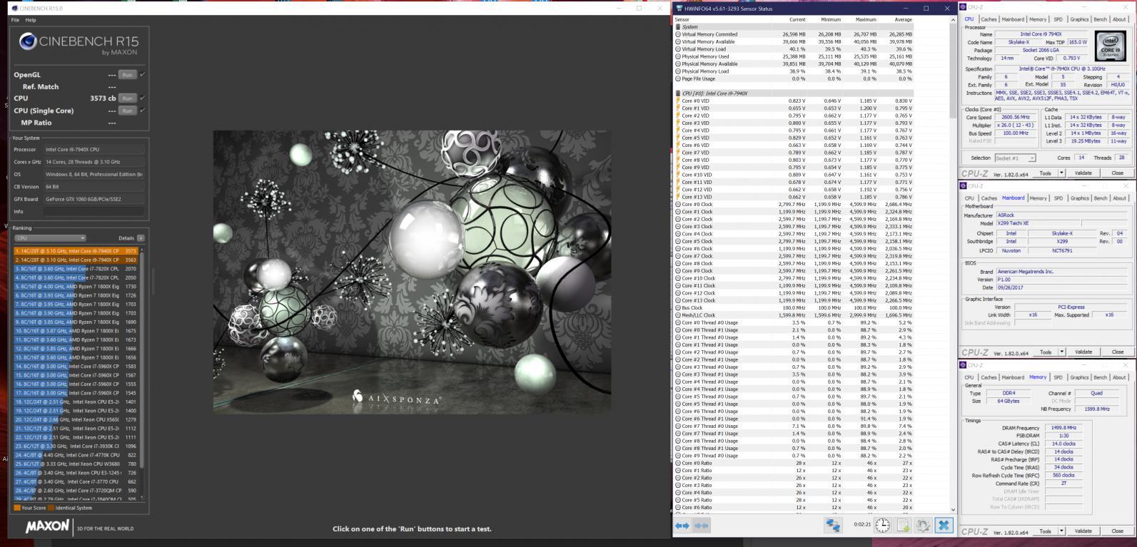Click the Core #0 VID sensor row
The height and width of the screenshot is (547, 1137).
794,101
